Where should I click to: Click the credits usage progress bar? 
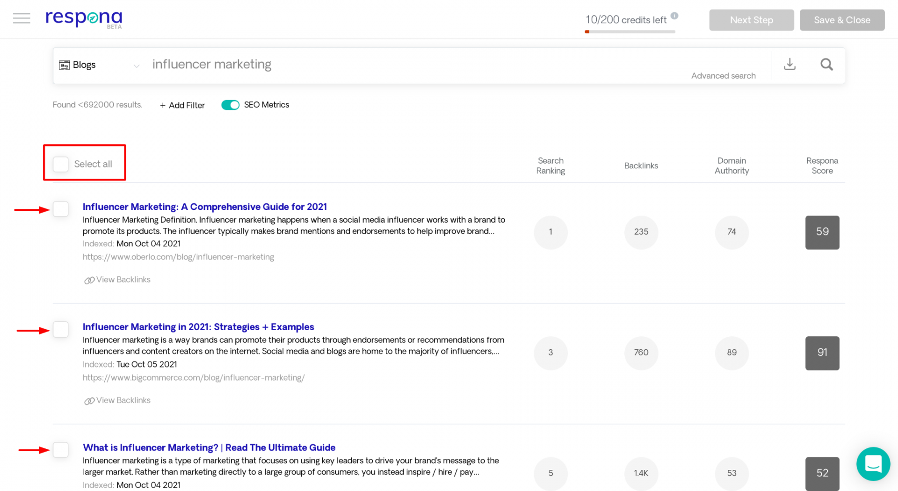pos(630,32)
